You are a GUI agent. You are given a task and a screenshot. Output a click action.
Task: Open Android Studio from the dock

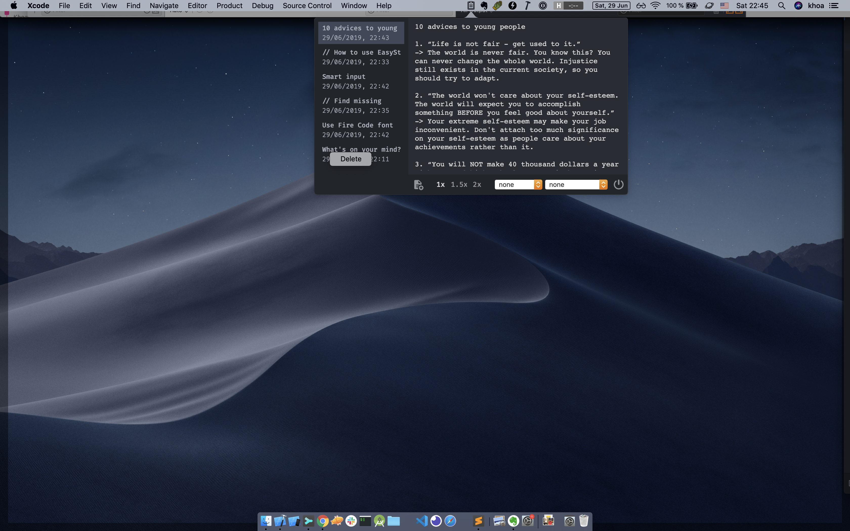379,521
